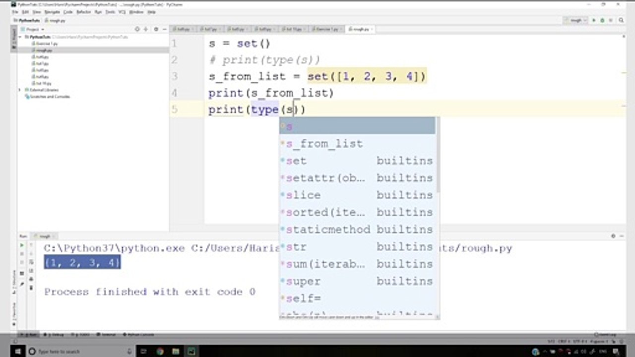Click line 4 print(s_from_list)
The height and width of the screenshot is (357, 635).
271,93
